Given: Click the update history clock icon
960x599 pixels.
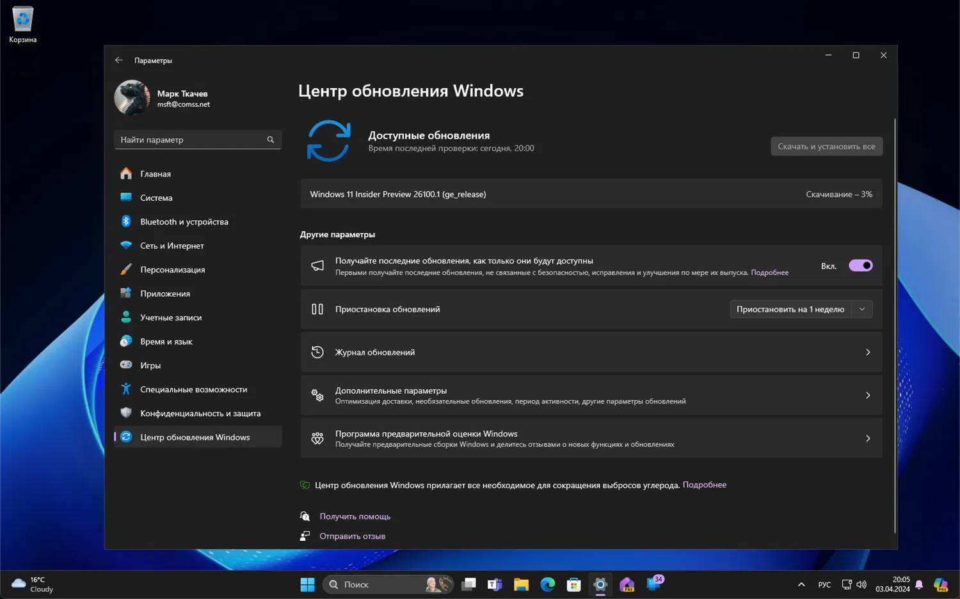Looking at the screenshot, I should (x=317, y=352).
